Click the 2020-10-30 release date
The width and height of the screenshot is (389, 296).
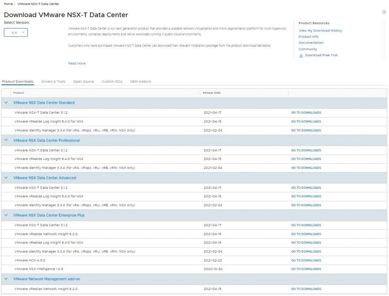(x=213, y=269)
